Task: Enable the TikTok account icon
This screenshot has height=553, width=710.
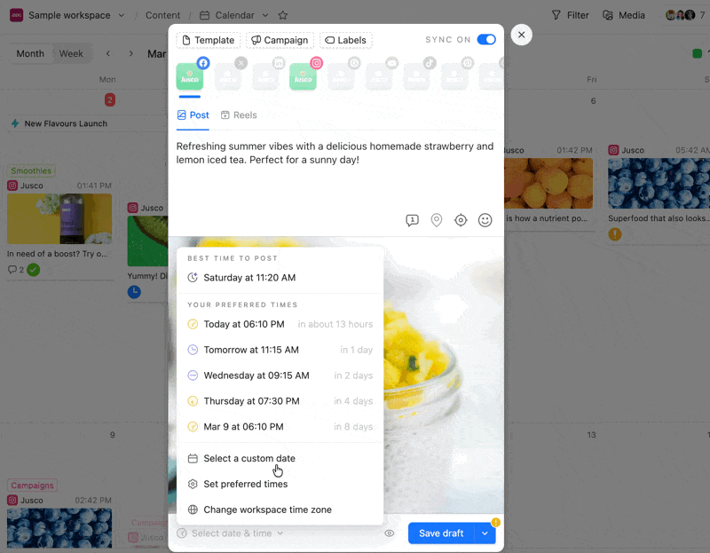Action: (x=417, y=76)
